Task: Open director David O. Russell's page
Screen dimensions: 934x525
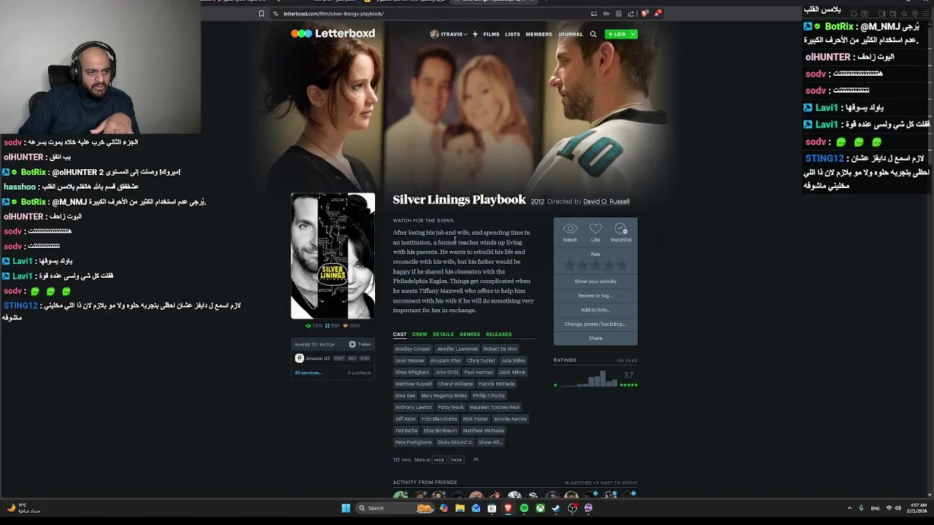Action: pyautogui.click(x=606, y=202)
